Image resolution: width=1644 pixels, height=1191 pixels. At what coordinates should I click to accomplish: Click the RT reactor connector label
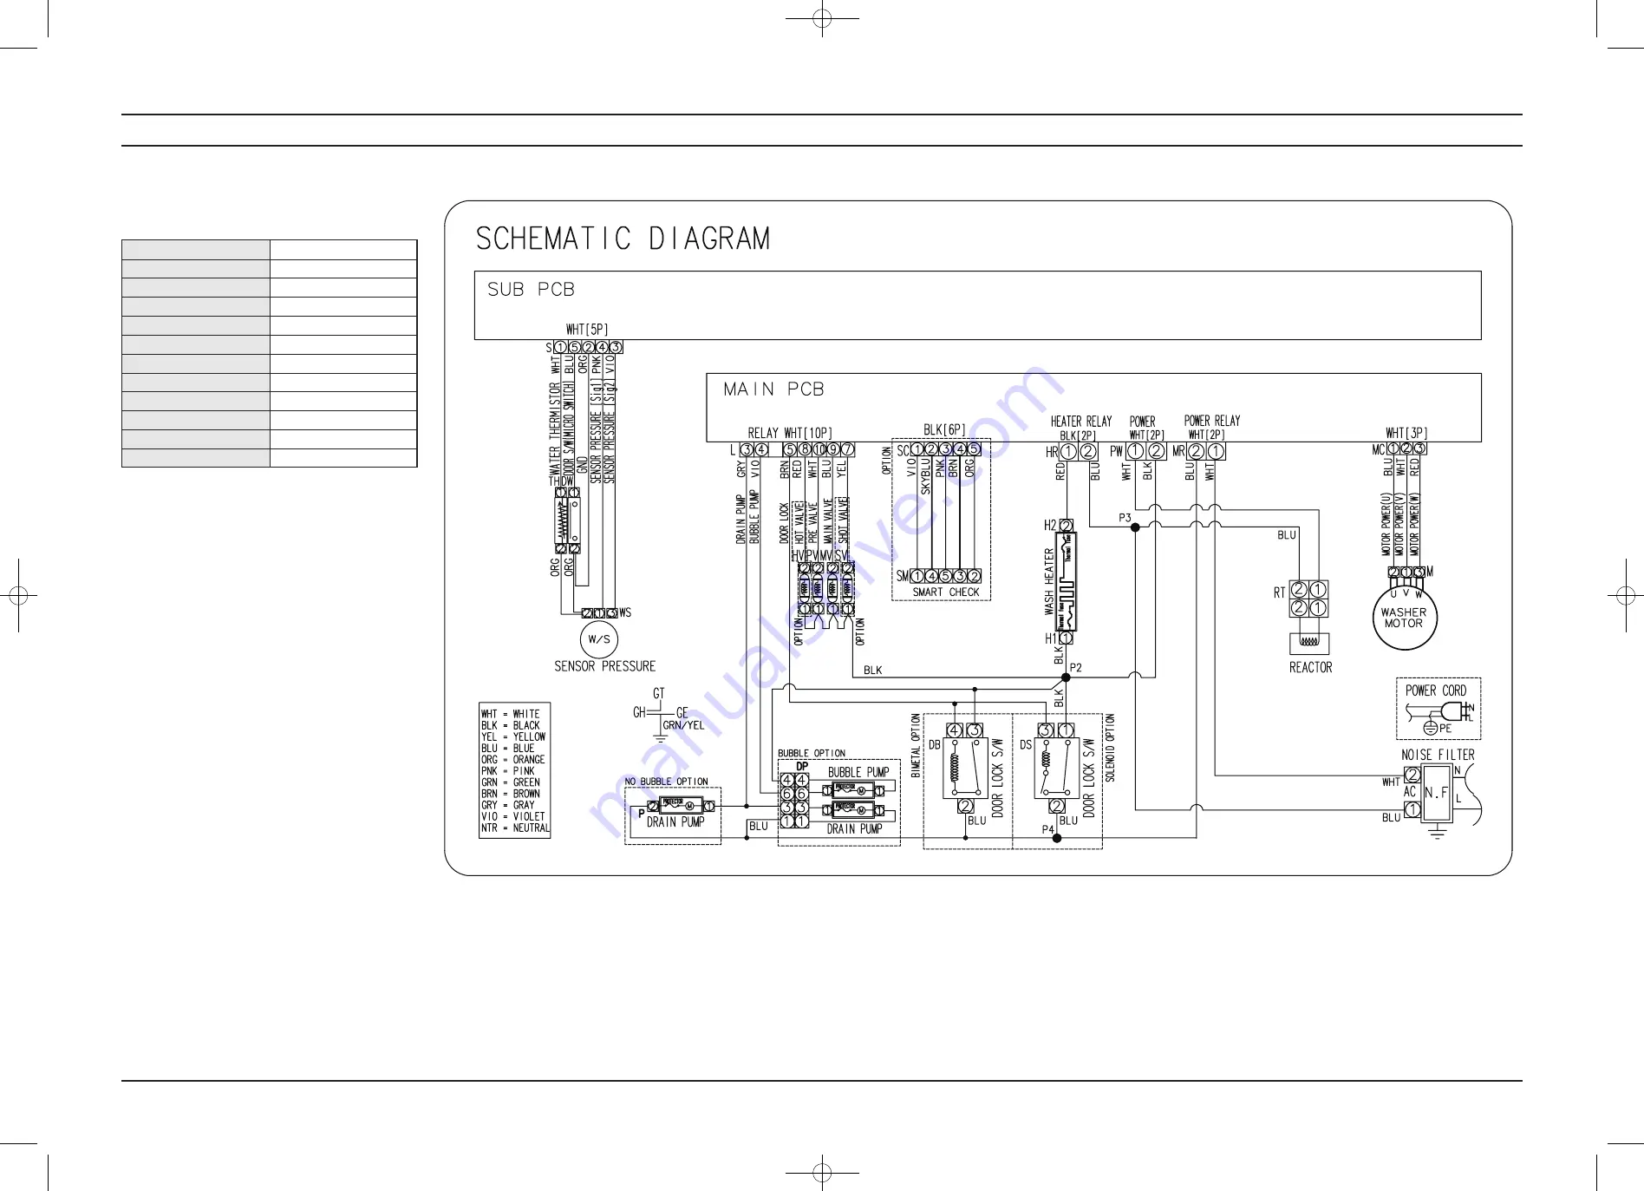pos(1279,593)
